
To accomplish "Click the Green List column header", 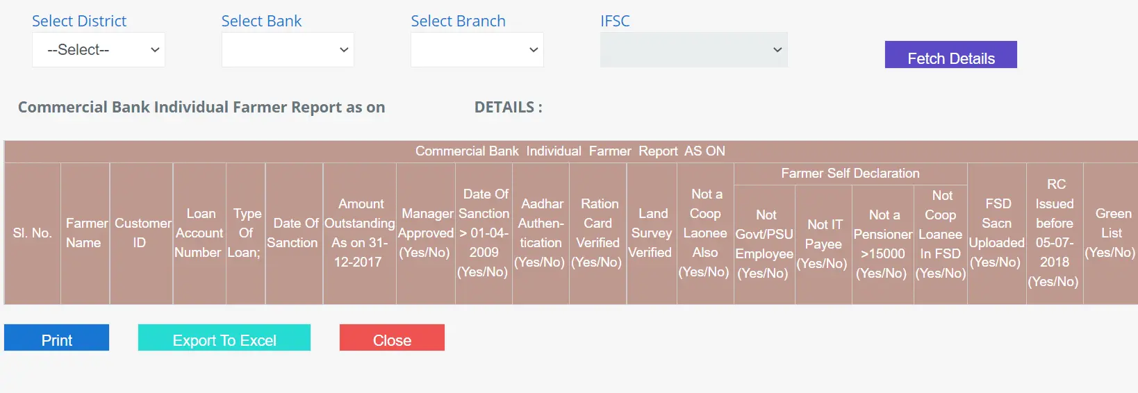I will click(x=1111, y=233).
